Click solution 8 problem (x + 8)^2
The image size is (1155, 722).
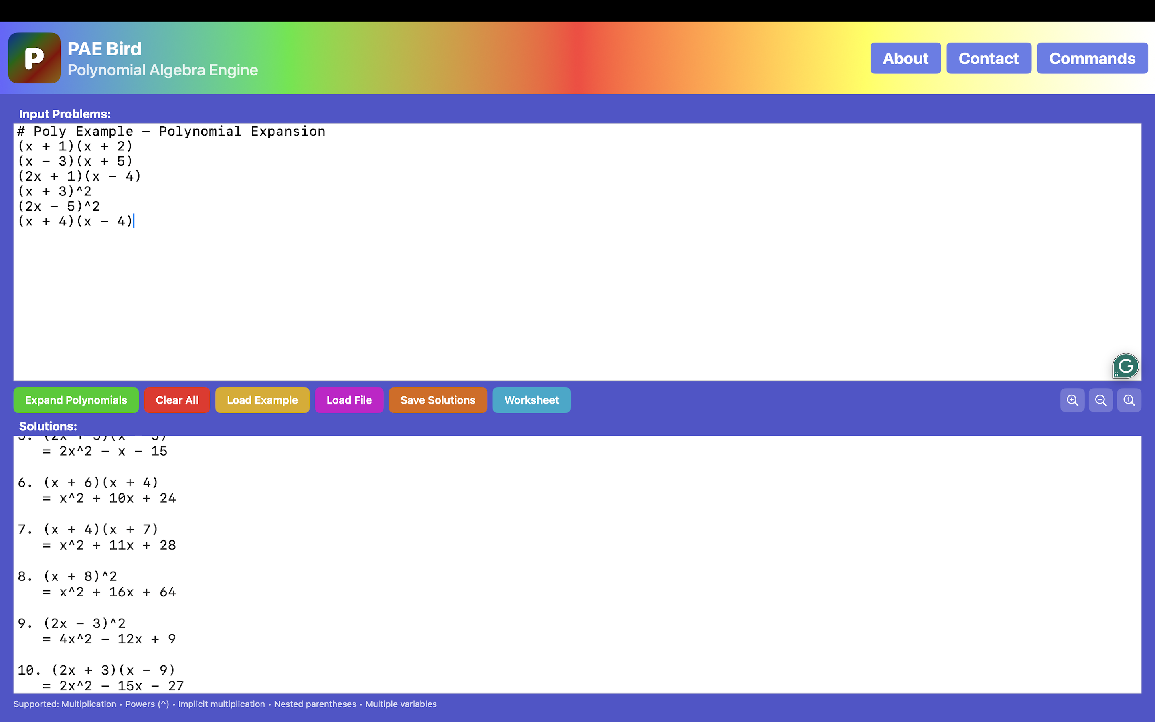click(80, 576)
